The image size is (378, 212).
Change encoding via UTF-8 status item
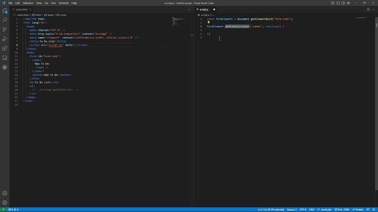click(x=303, y=210)
